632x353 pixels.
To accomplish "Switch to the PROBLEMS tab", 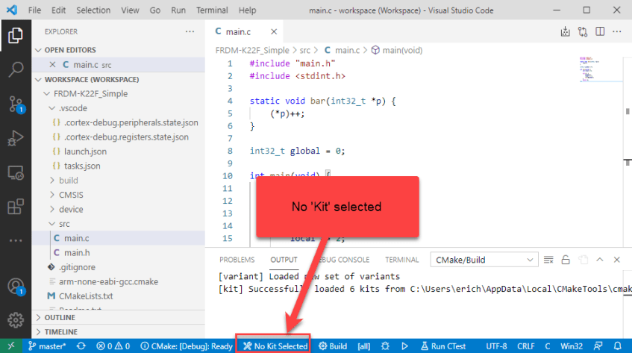I will [237, 260].
